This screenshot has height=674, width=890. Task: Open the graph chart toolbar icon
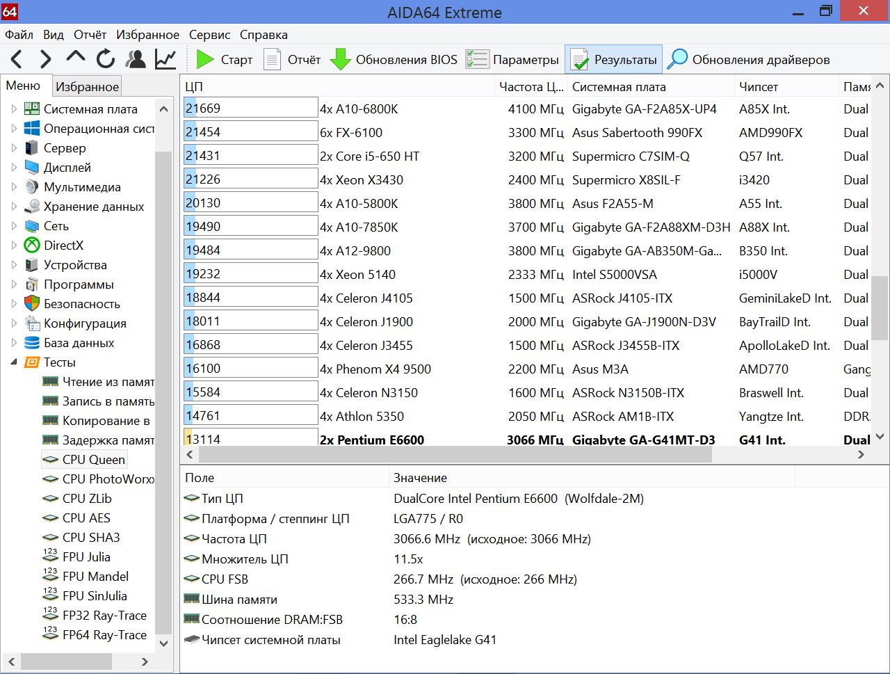165,59
